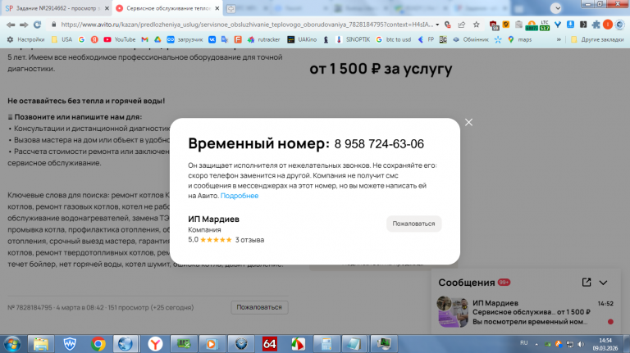Open the ИП Мардиев chat message
Image resolution: width=630 pixels, height=353 pixels.
(526, 312)
